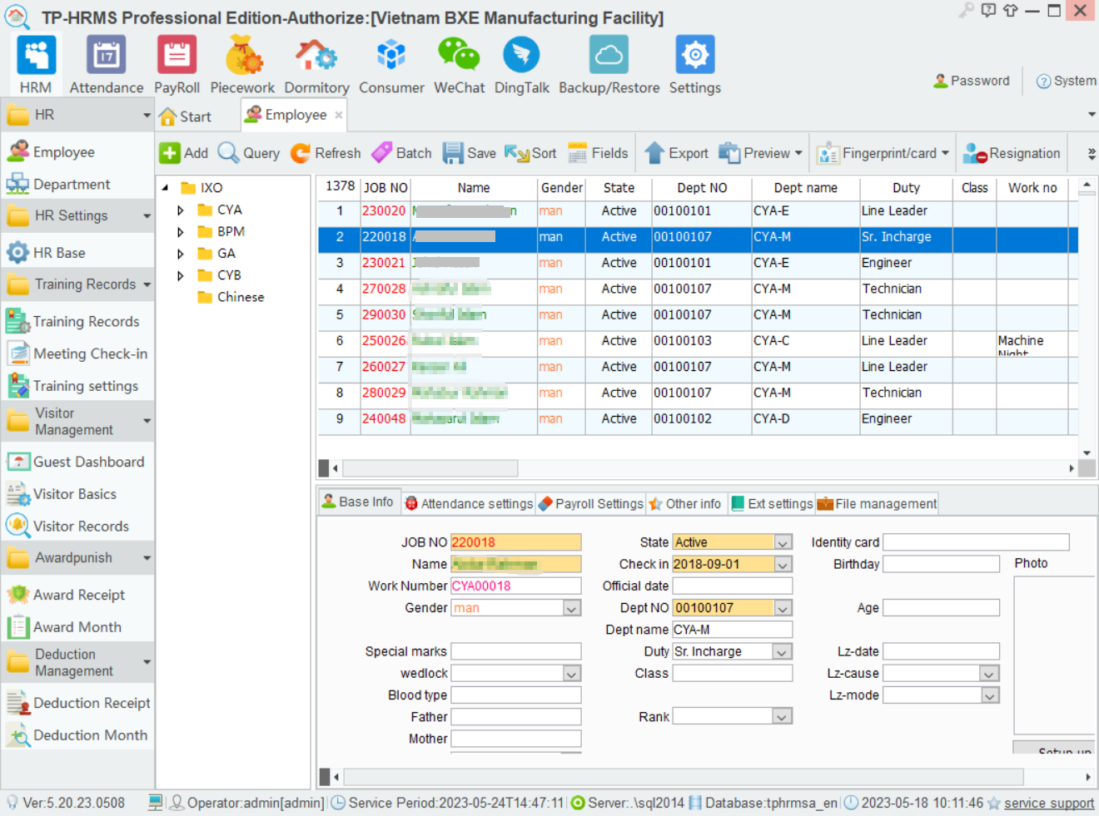Close the Employee tab

click(339, 116)
